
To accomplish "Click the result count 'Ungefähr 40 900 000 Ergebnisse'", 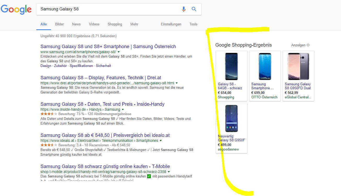I will click(x=65, y=36).
